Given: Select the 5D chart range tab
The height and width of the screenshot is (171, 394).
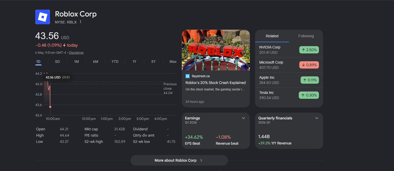Looking at the screenshot, I should click(57, 62).
